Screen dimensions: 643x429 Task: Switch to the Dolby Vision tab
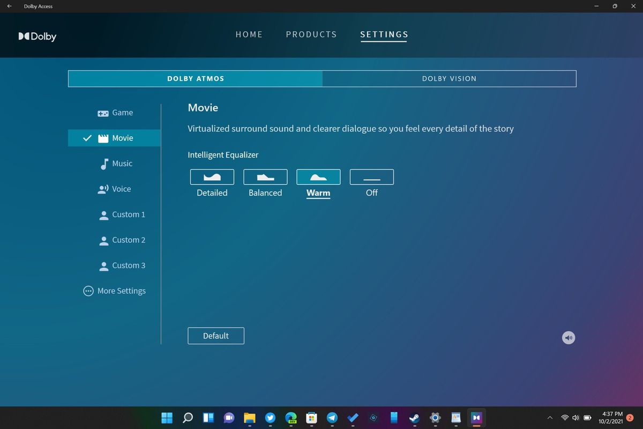tap(449, 78)
